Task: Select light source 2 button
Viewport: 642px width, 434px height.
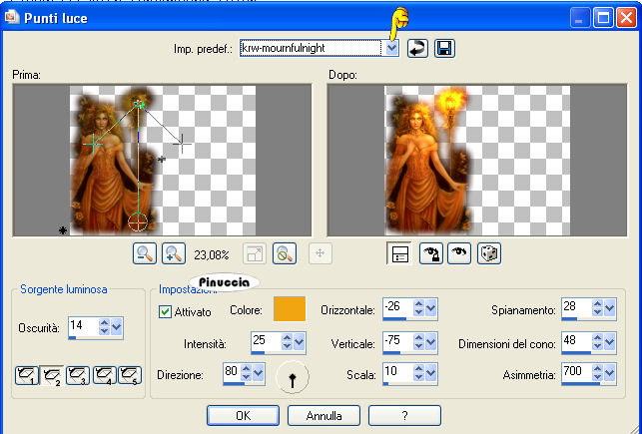Action: point(52,375)
